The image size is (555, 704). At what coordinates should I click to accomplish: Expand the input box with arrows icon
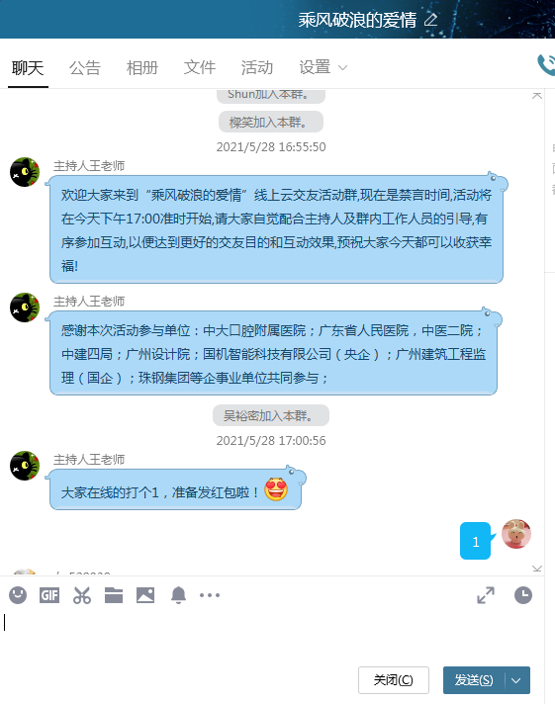point(486,595)
